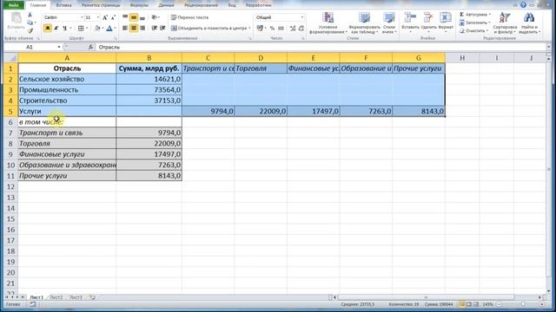Click the Select All corner of the grid
The height and width of the screenshot is (312, 556).
click(10, 58)
